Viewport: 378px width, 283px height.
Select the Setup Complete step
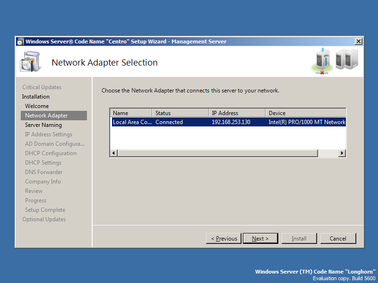click(45, 209)
